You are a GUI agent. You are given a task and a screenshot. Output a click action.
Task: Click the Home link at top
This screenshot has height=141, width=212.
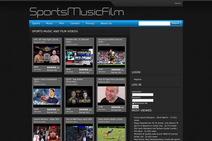tap(177, 3)
